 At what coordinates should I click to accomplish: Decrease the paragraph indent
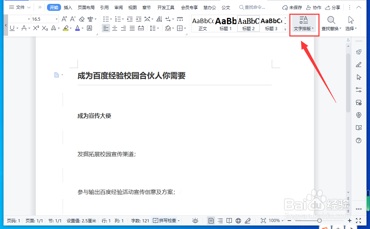[129, 19]
